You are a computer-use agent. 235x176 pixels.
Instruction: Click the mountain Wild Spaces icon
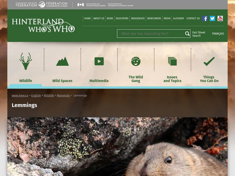click(62, 61)
